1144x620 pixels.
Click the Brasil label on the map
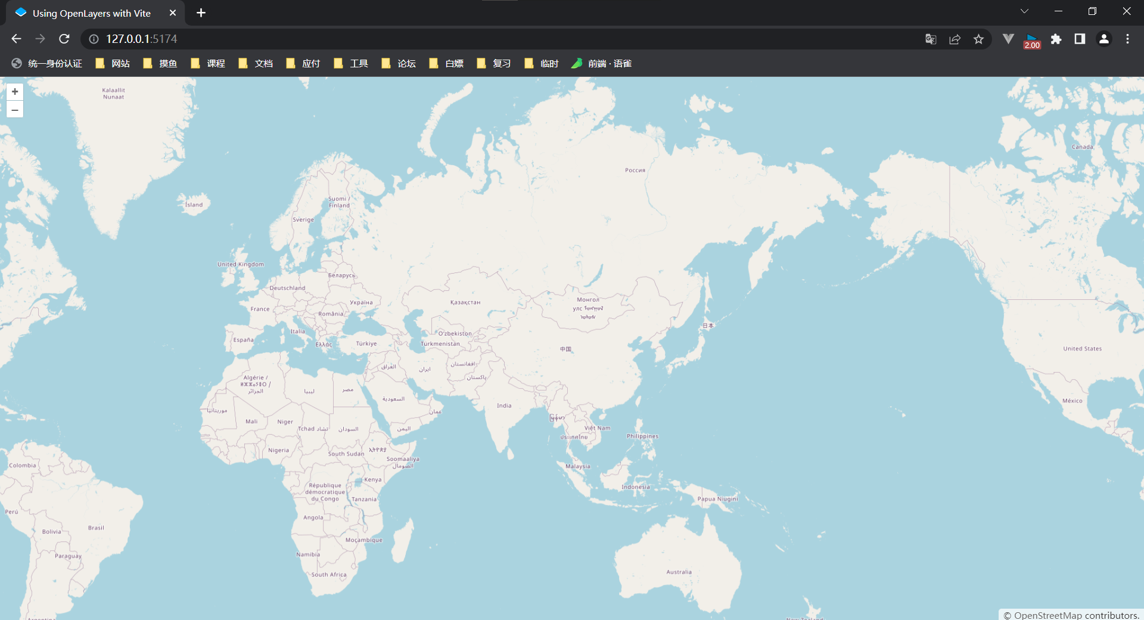point(96,528)
